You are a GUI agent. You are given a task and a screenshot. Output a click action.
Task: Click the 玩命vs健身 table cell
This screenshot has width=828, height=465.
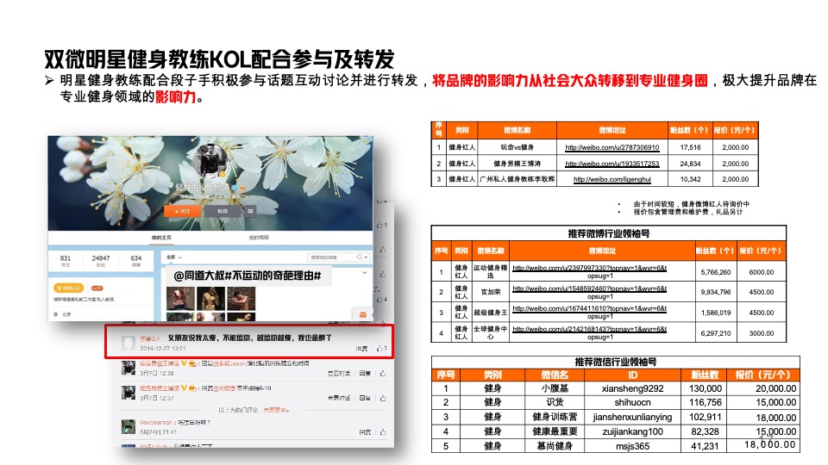517,147
